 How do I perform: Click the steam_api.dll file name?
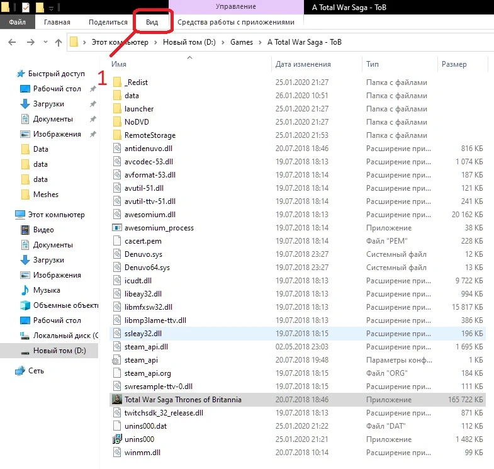(146, 347)
